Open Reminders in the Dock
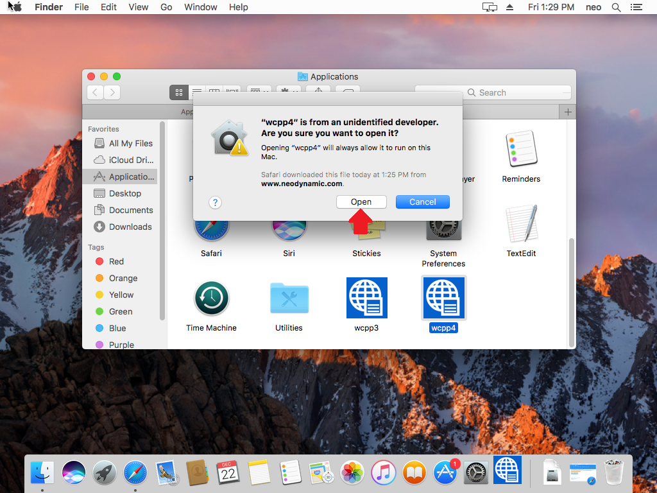 point(290,472)
